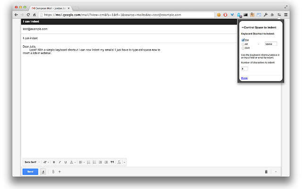
Task: Toggle underline formatting
Action: click(x=66, y=162)
